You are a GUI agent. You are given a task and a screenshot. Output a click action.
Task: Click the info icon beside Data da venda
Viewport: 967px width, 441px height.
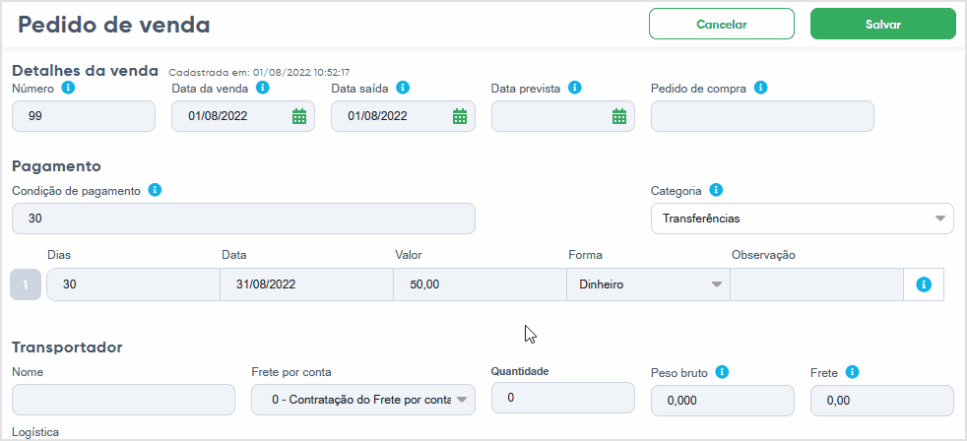[263, 88]
